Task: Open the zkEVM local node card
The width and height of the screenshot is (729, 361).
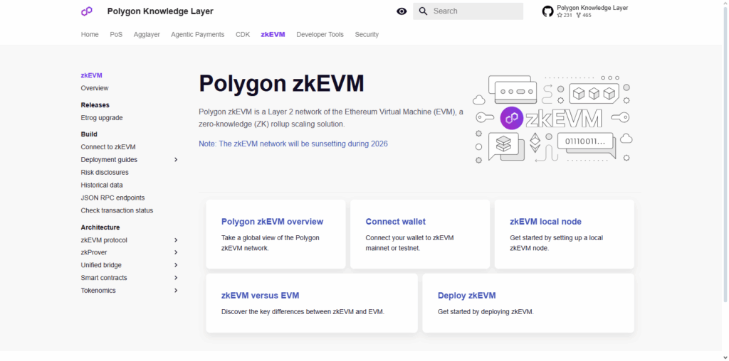Action: pyautogui.click(x=564, y=234)
